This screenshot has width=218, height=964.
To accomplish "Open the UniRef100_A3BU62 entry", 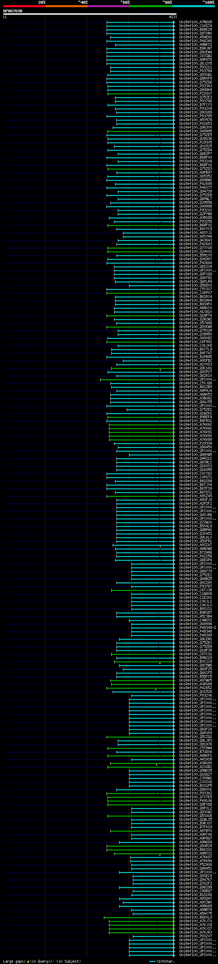I will [196, 398].
